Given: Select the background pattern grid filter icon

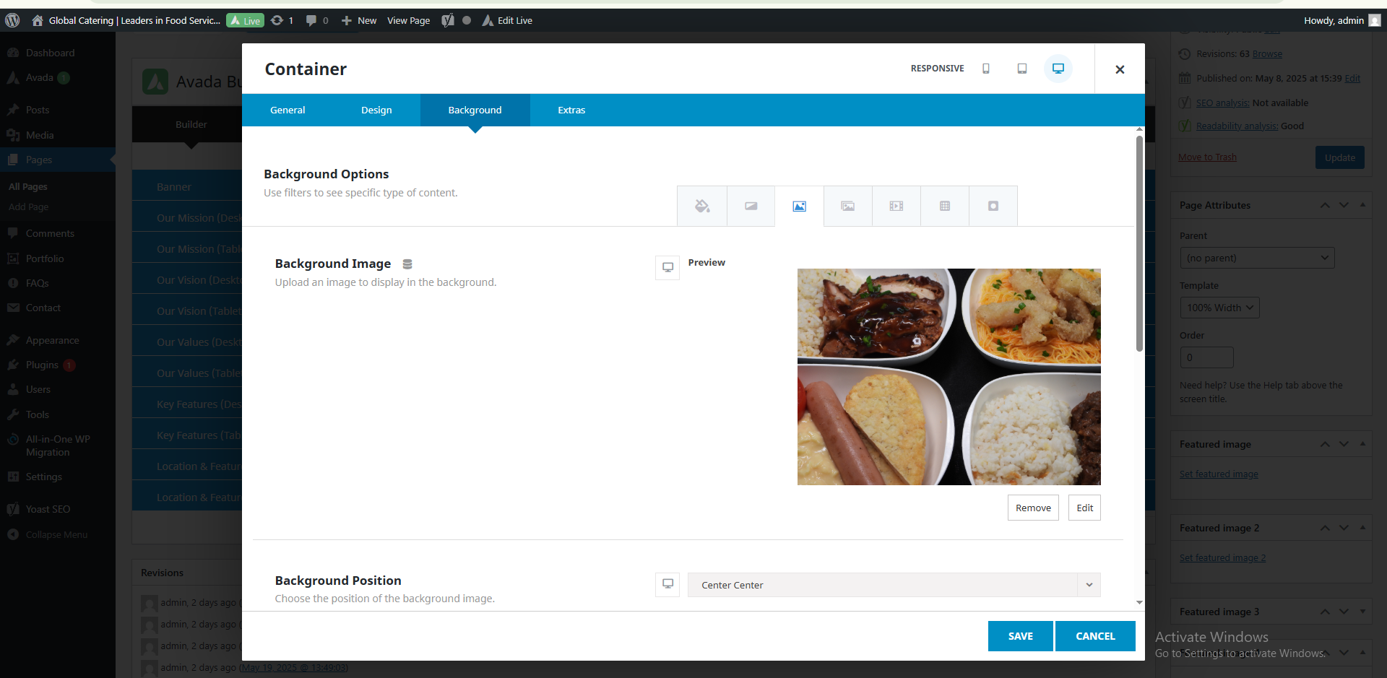Looking at the screenshot, I should click(x=944, y=207).
